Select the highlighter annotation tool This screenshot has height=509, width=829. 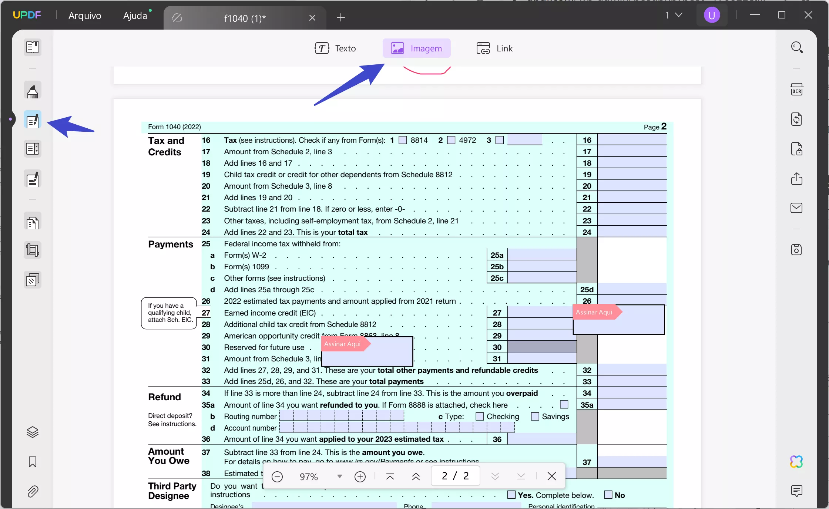[x=32, y=91]
